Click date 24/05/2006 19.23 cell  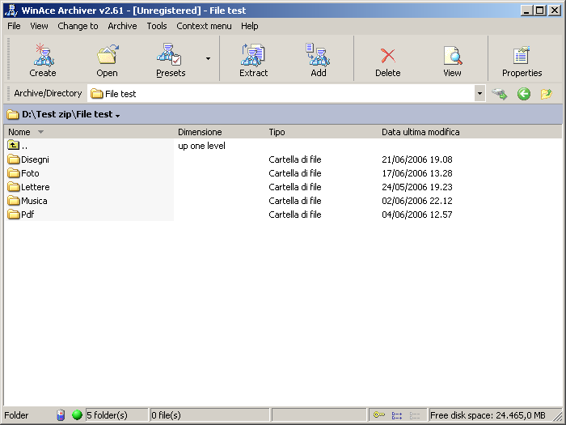417,187
